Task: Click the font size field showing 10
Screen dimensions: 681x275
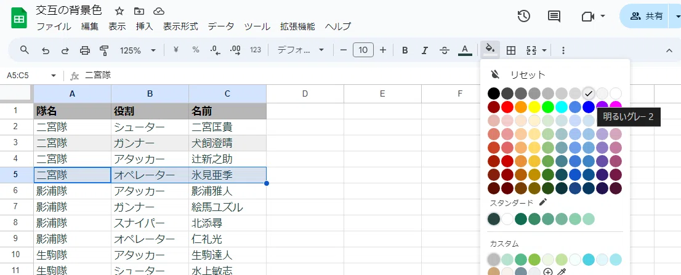Action: click(x=363, y=50)
